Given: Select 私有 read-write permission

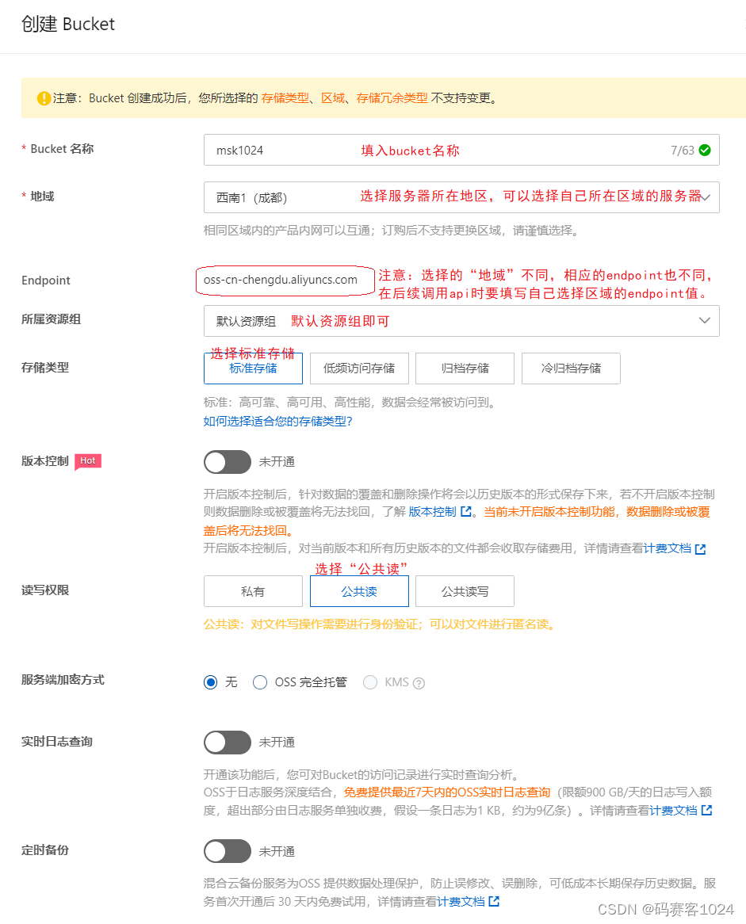Looking at the screenshot, I should [253, 591].
